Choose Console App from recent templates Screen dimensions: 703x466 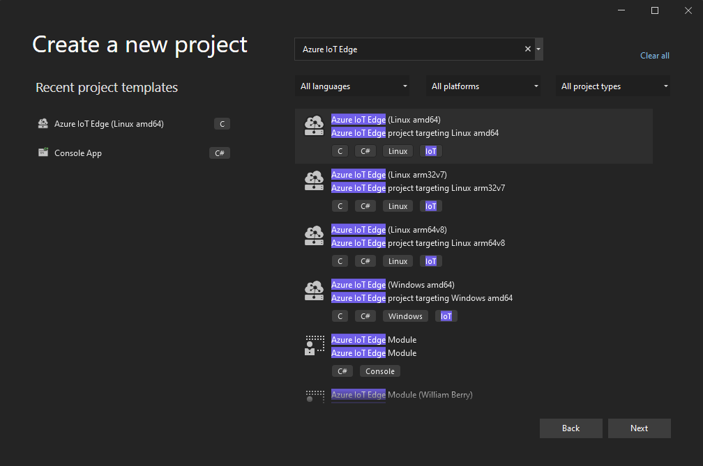[78, 153]
